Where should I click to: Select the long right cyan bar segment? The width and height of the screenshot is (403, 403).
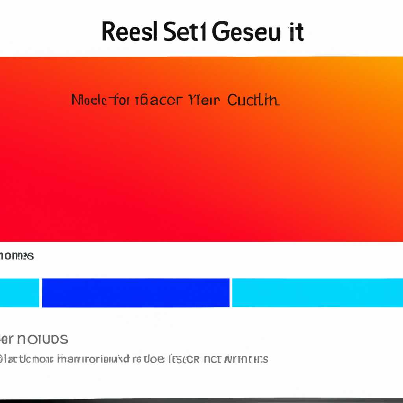coord(318,293)
